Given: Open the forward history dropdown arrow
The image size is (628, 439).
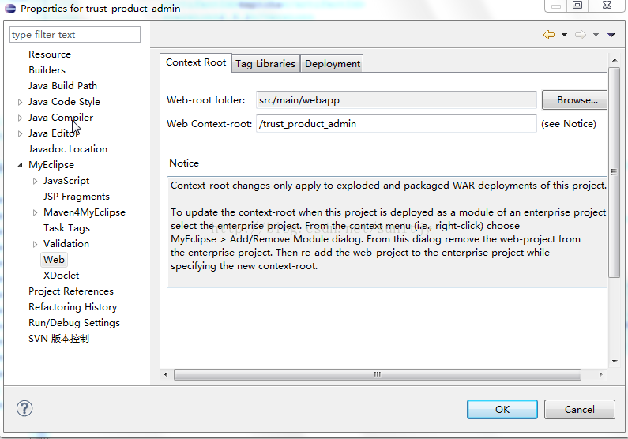Looking at the screenshot, I should [596, 35].
